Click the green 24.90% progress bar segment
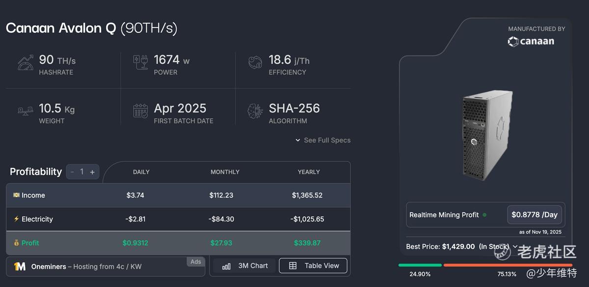This screenshot has height=287, width=589. (420, 265)
